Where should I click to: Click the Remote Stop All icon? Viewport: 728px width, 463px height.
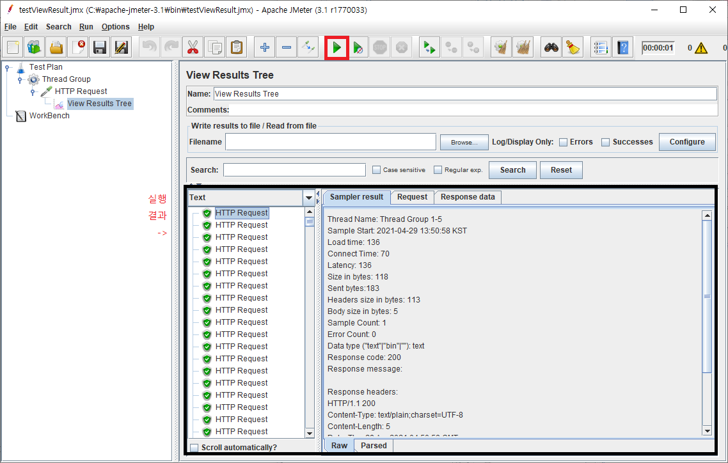[451, 47]
